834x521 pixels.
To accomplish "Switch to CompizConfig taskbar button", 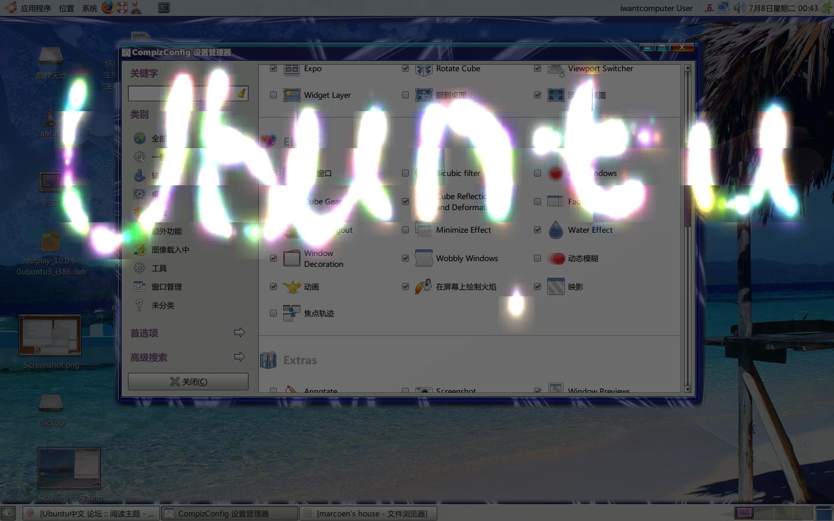I will [x=229, y=513].
